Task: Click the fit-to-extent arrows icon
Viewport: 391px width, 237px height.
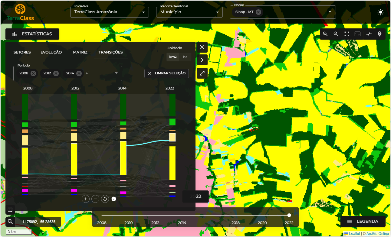Action: pyautogui.click(x=347, y=34)
